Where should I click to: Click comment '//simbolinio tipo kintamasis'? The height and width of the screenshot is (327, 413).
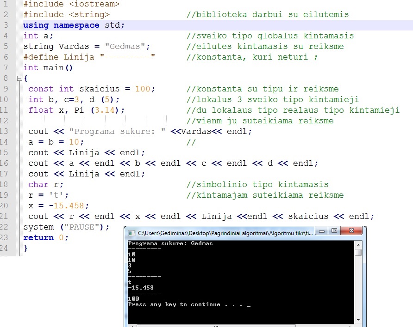(x=257, y=185)
